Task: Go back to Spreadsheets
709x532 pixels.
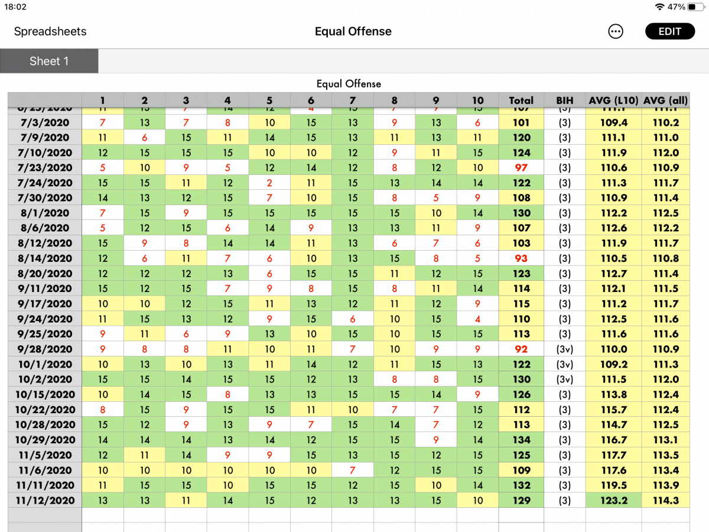Action: click(50, 32)
